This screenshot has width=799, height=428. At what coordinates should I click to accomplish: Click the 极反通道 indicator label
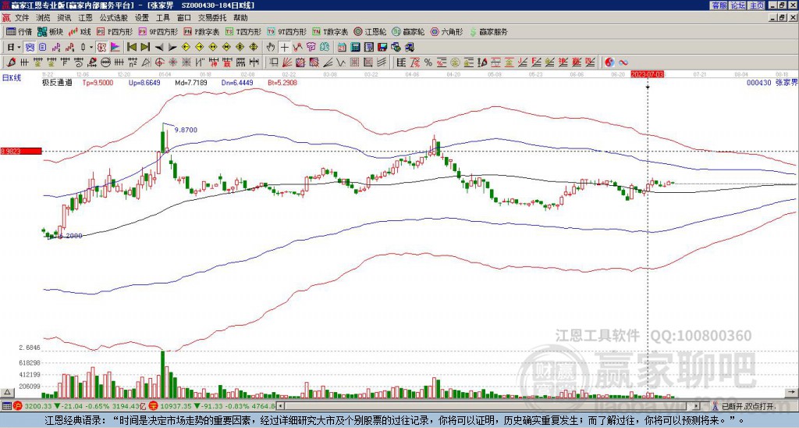[x=57, y=83]
